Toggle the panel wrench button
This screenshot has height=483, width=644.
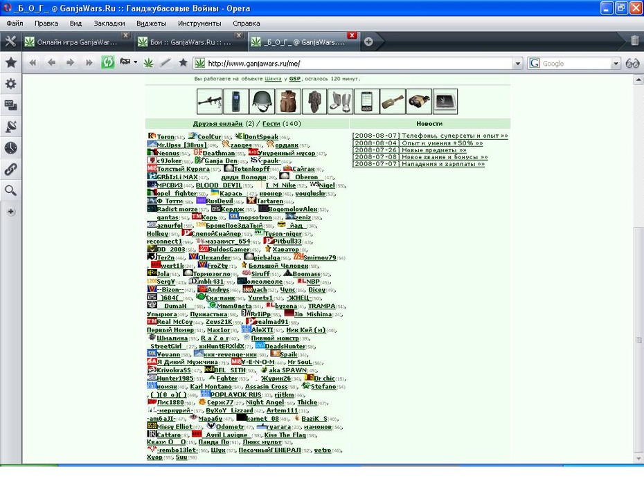[x=10, y=41]
